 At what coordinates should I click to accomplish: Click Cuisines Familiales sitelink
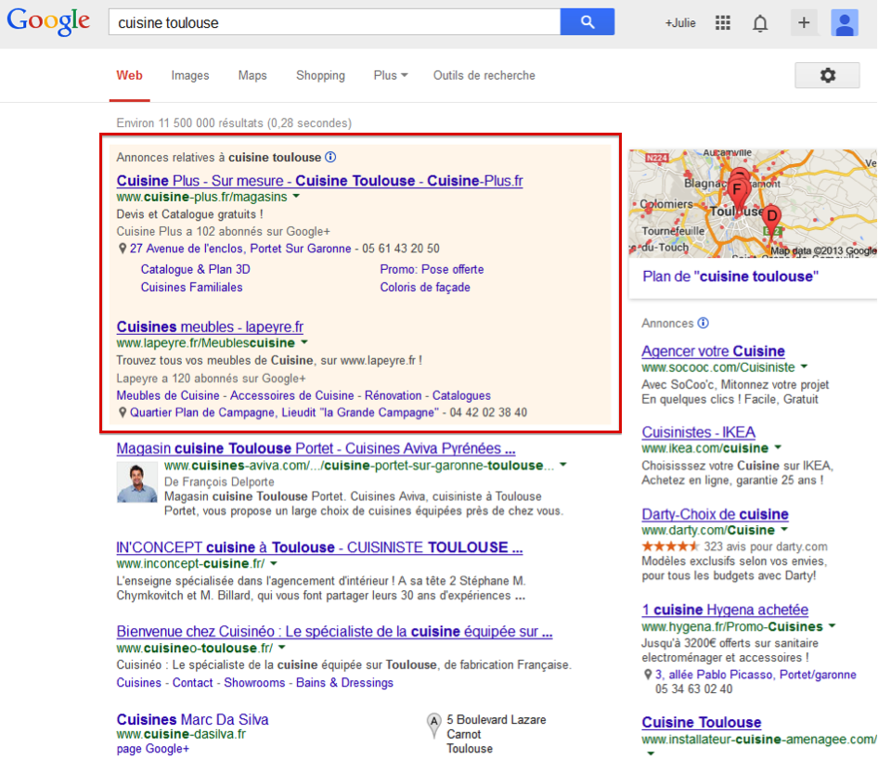pyautogui.click(x=191, y=287)
